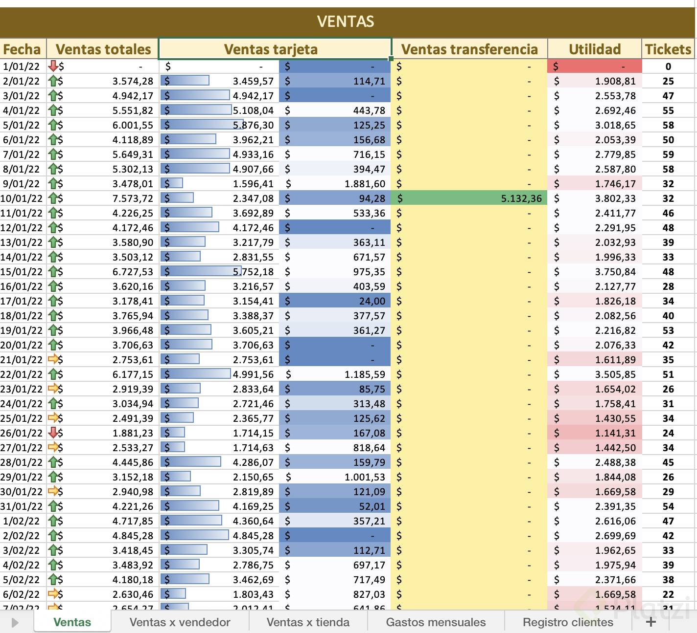Select the cell showing 1.185,59

pos(335,374)
